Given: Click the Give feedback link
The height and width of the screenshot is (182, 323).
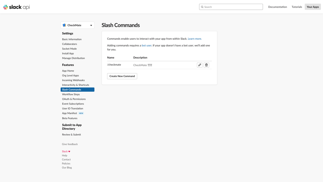Looking at the screenshot, I should pyautogui.click(x=70, y=144).
